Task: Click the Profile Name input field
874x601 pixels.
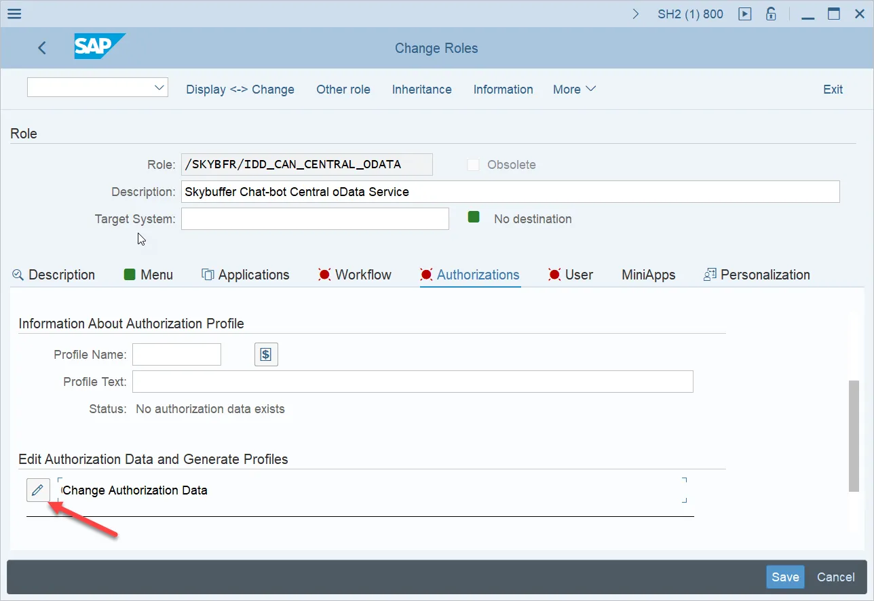Action: [176, 354]
